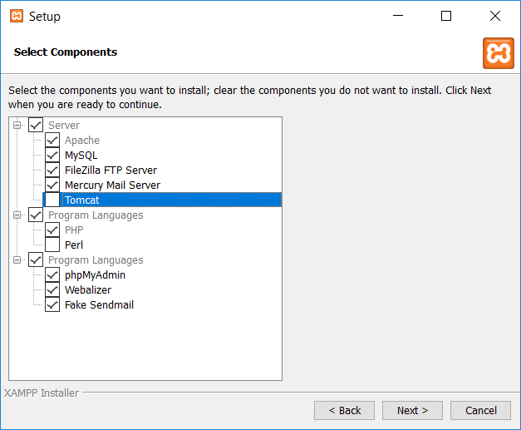
Task: Check the Tomcat checkbox
Action: [x=52, y=200]
